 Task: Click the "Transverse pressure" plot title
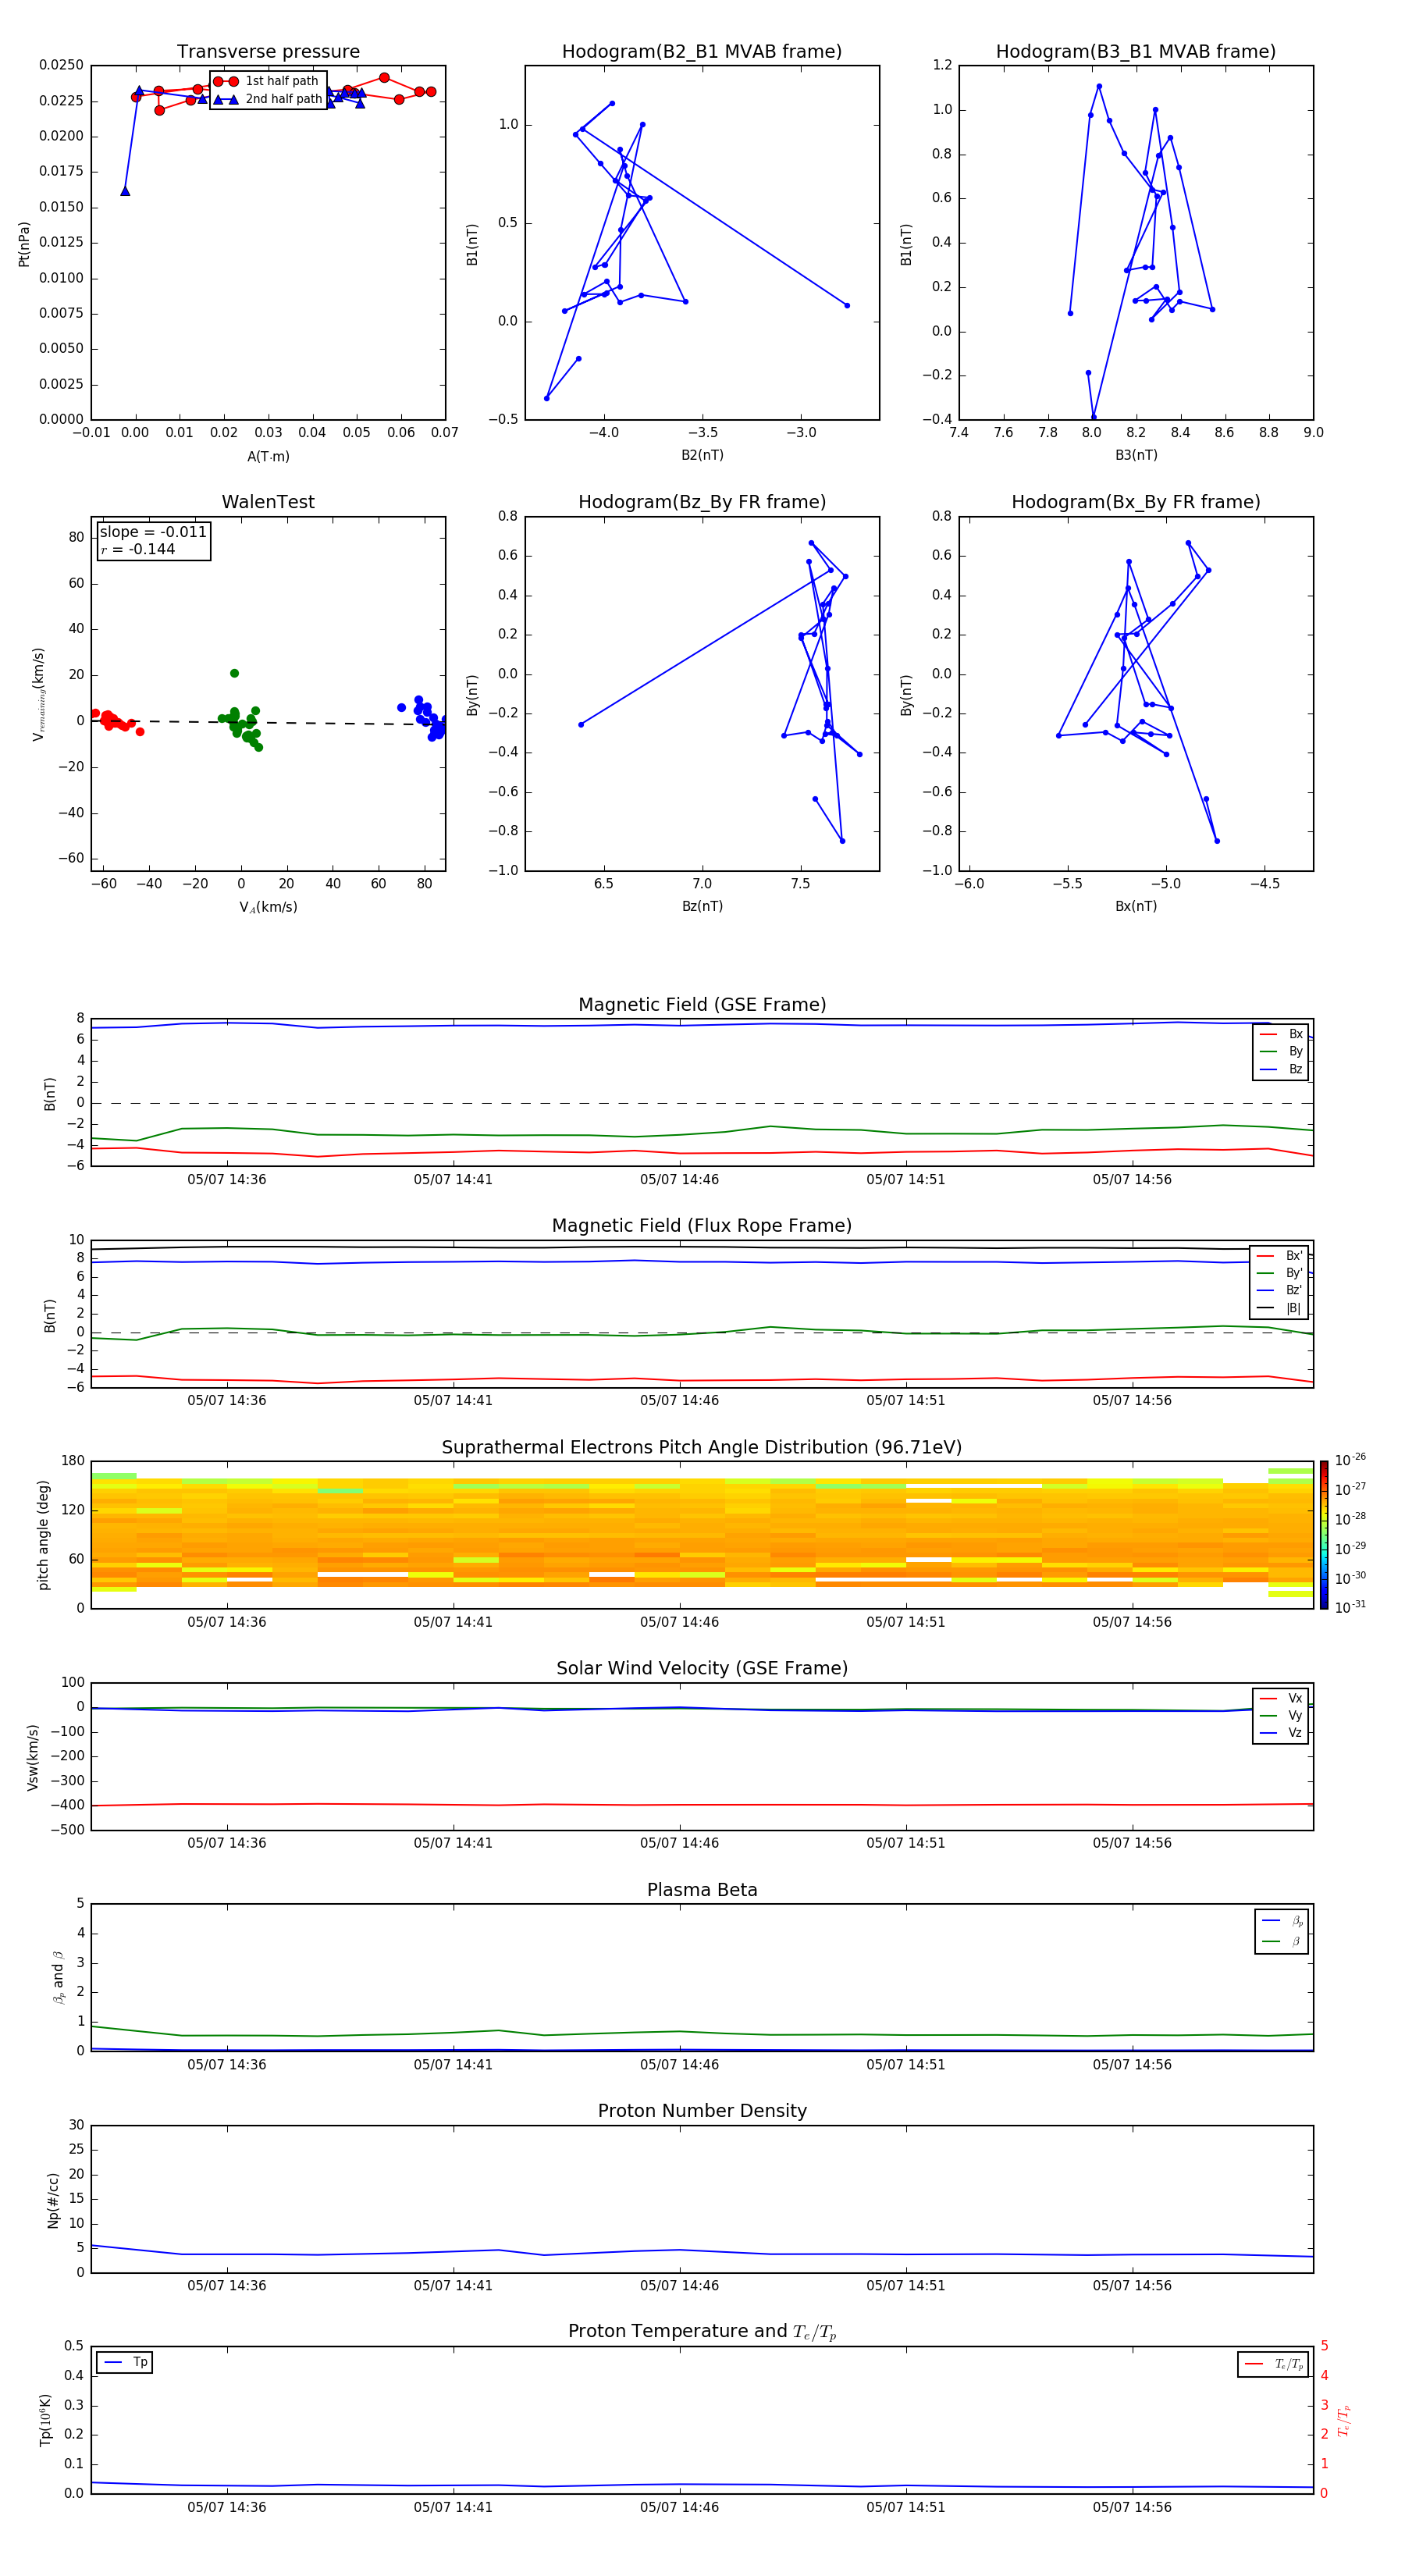point(268,52)
